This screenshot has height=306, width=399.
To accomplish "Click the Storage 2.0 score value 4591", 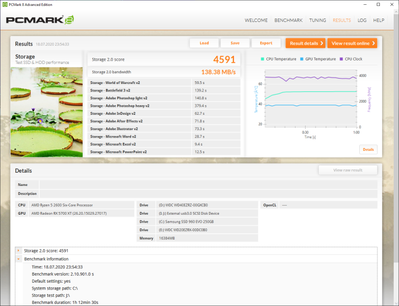I will (224, 59).
